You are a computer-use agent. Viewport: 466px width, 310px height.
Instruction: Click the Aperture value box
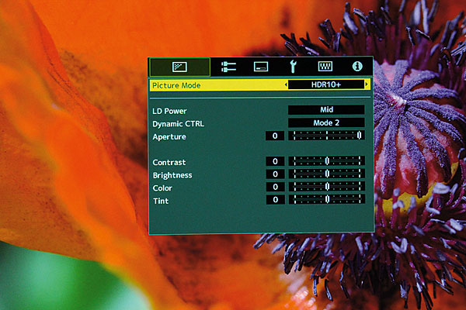click(x=275, y=136)
